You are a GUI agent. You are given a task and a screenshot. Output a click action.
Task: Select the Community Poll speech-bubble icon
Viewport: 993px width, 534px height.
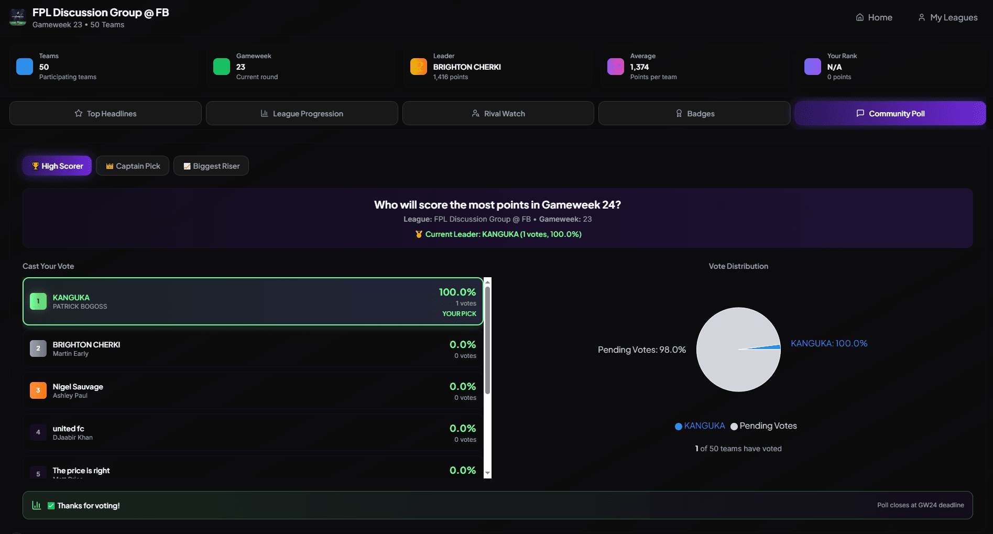pyautogui.click(x=860, y=113)
